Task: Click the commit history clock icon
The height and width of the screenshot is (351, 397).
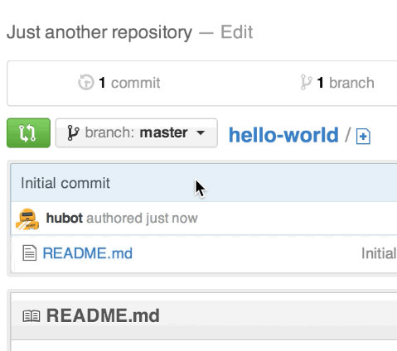Action: tap(86, 82)
